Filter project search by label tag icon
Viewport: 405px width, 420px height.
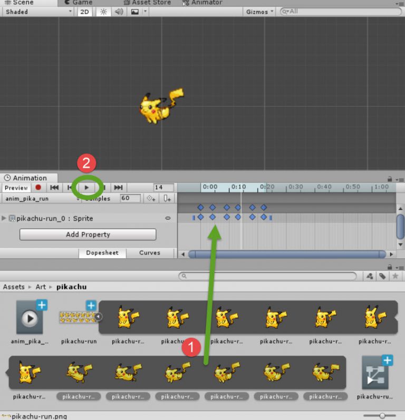click(382, 276)
